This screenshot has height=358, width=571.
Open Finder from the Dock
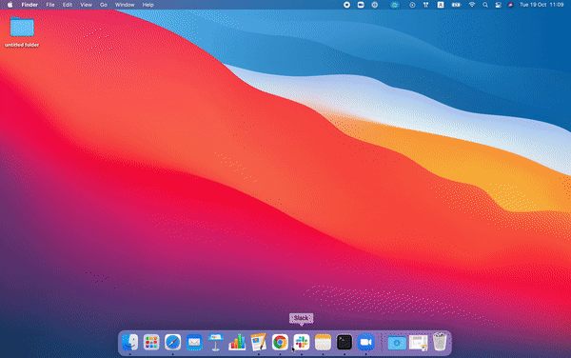pyautogui.click(x=130, y=343)
